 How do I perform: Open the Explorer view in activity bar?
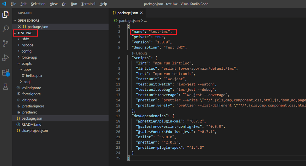pos(5,14)
